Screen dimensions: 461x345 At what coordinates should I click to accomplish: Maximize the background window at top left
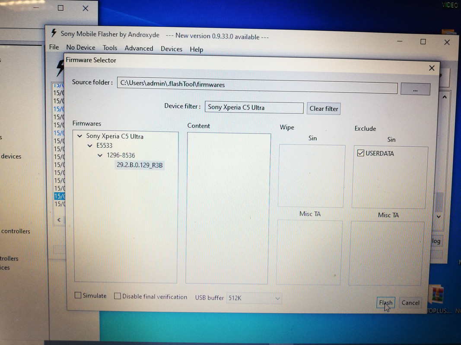pyautogui.click(x=60, y=8)
